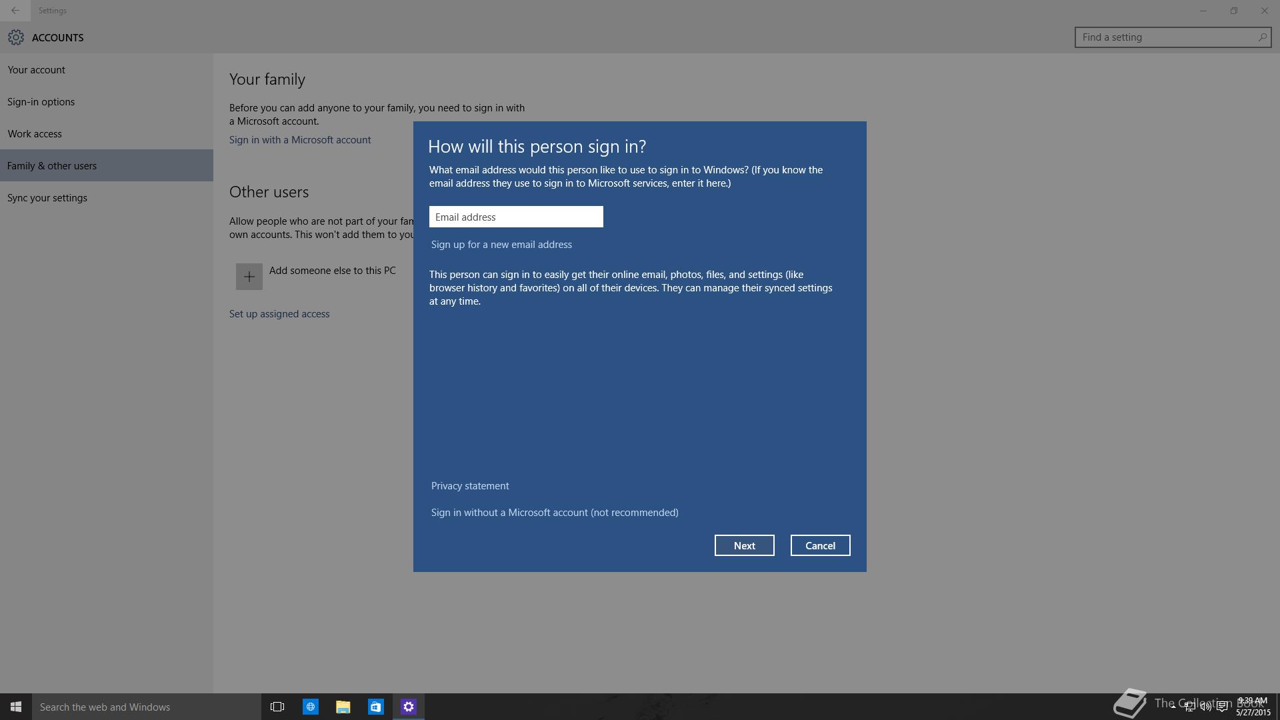Open the volume icon in system tray

(1205, 707)
